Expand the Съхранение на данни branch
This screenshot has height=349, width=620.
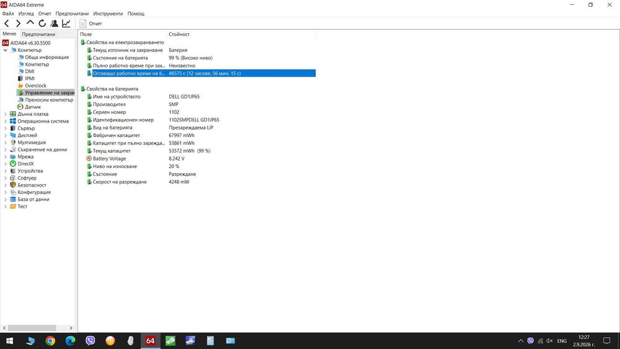pyautogui.click(x=5, y=150)
